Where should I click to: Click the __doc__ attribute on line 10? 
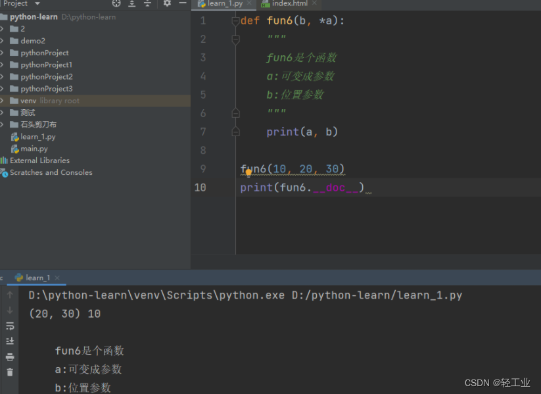pyautogui.click(x=335, y=187)
